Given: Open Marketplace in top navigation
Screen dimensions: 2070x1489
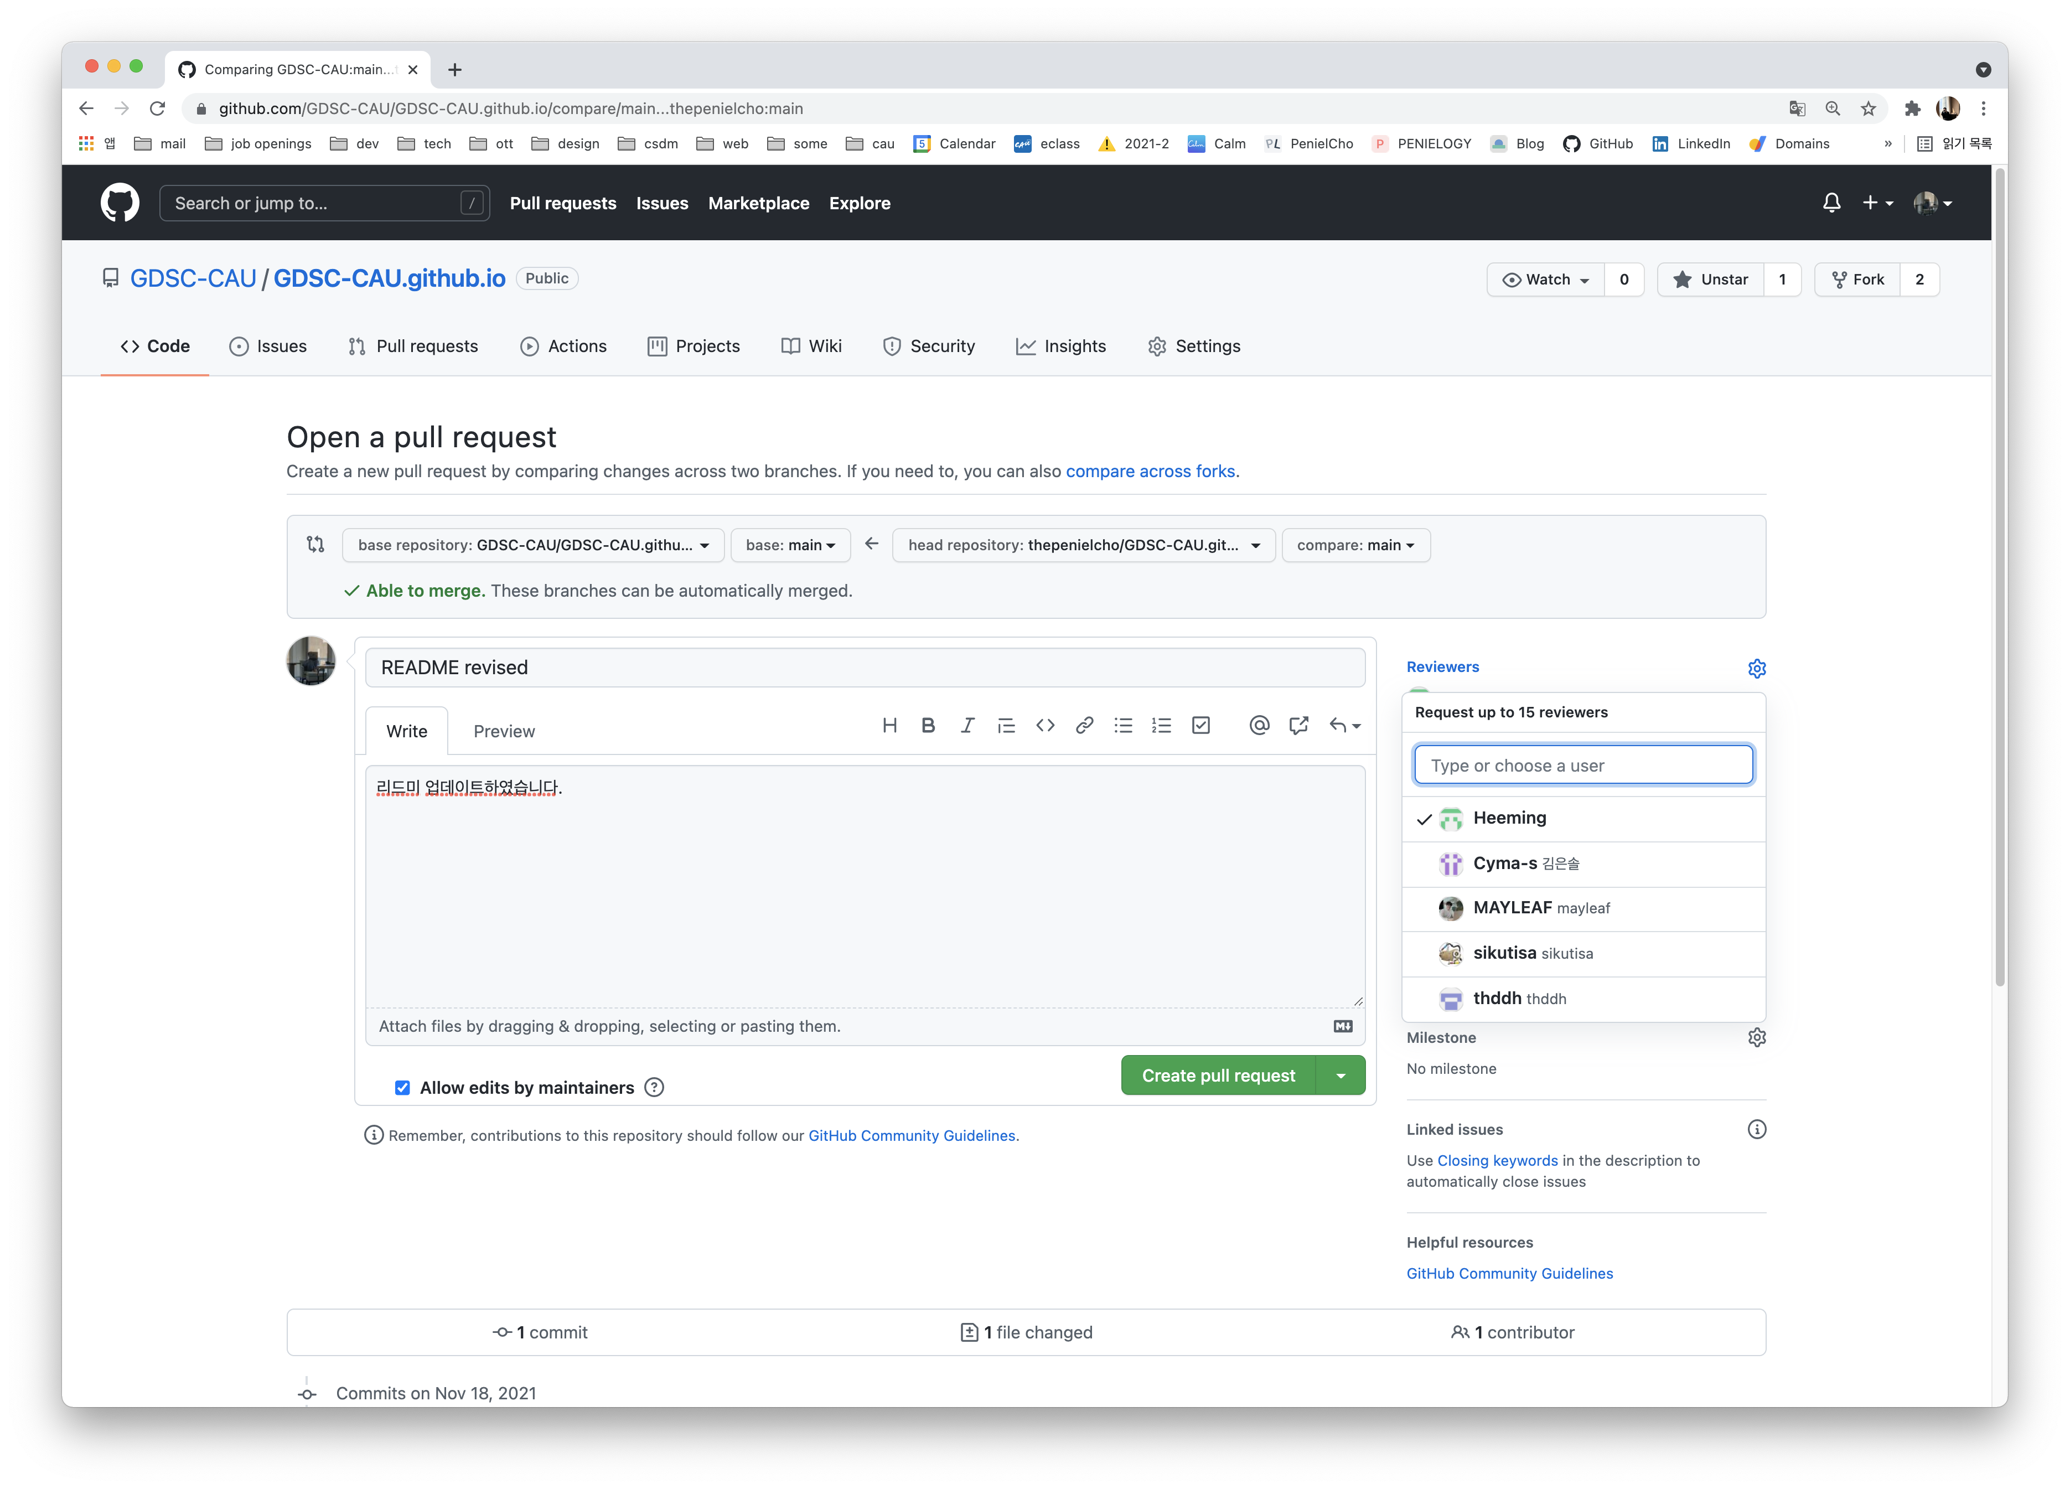Looking at the screenshot, I should [758, 203].
